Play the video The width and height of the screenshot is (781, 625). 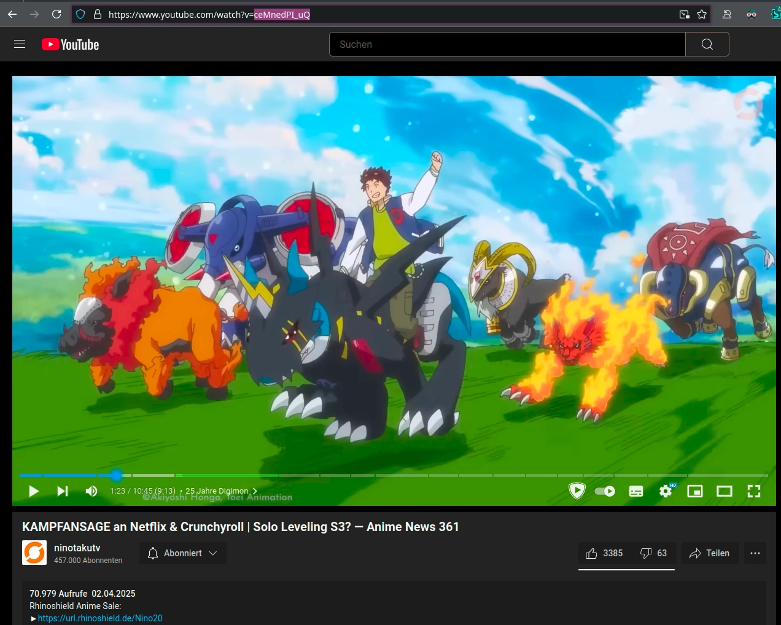pos(34,491)
